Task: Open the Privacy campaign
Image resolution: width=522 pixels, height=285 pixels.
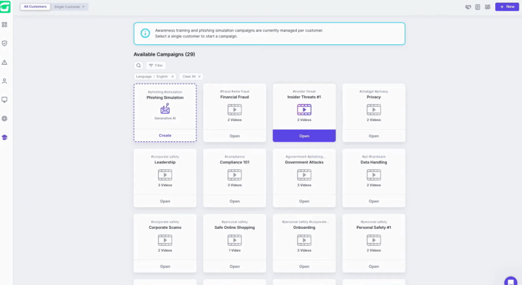Action: [x=374, y=136]
